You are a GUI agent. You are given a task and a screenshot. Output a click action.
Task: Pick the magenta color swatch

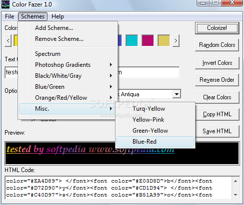click(x=147, y=40)
